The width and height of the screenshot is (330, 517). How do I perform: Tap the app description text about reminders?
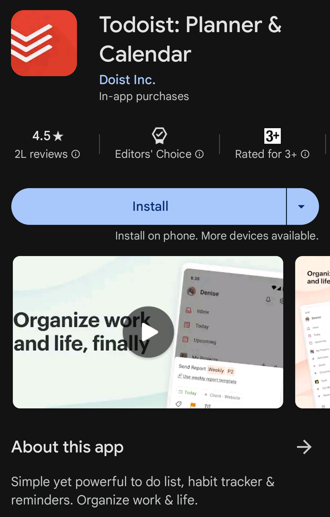(143, 491)
